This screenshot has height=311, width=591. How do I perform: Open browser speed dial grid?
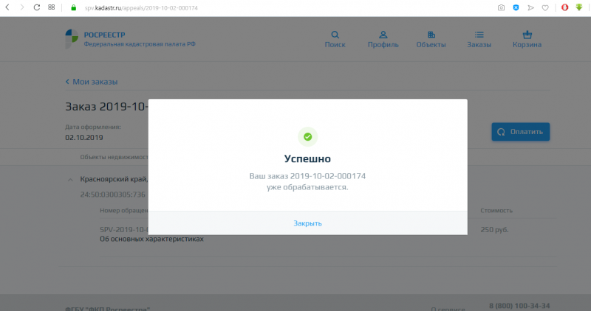[52, 7]
